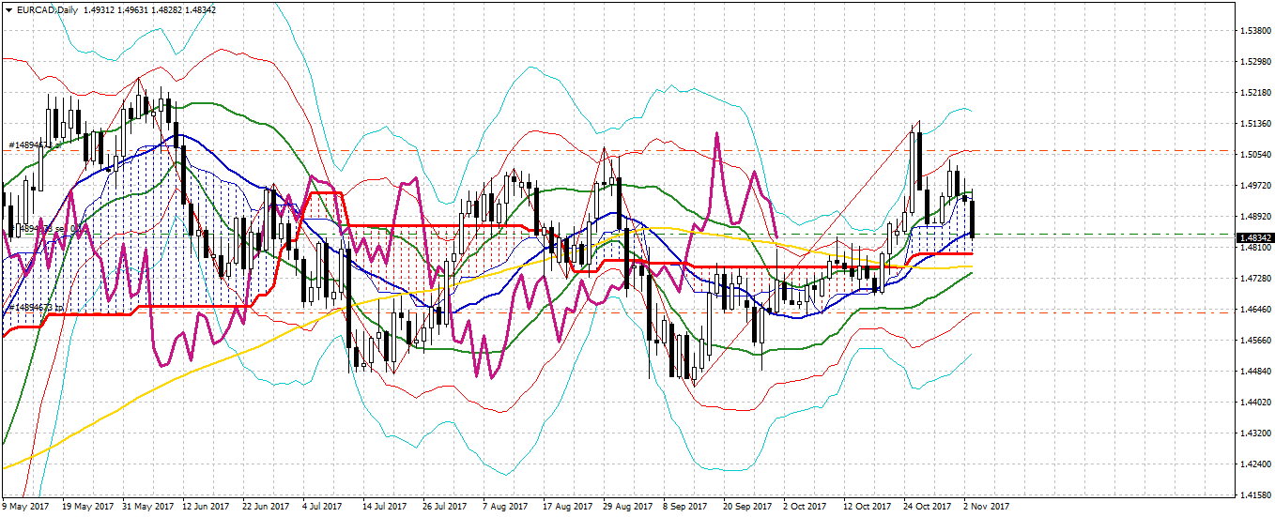
Task: Click the 9 May 2017 date label
Action: 26,507
